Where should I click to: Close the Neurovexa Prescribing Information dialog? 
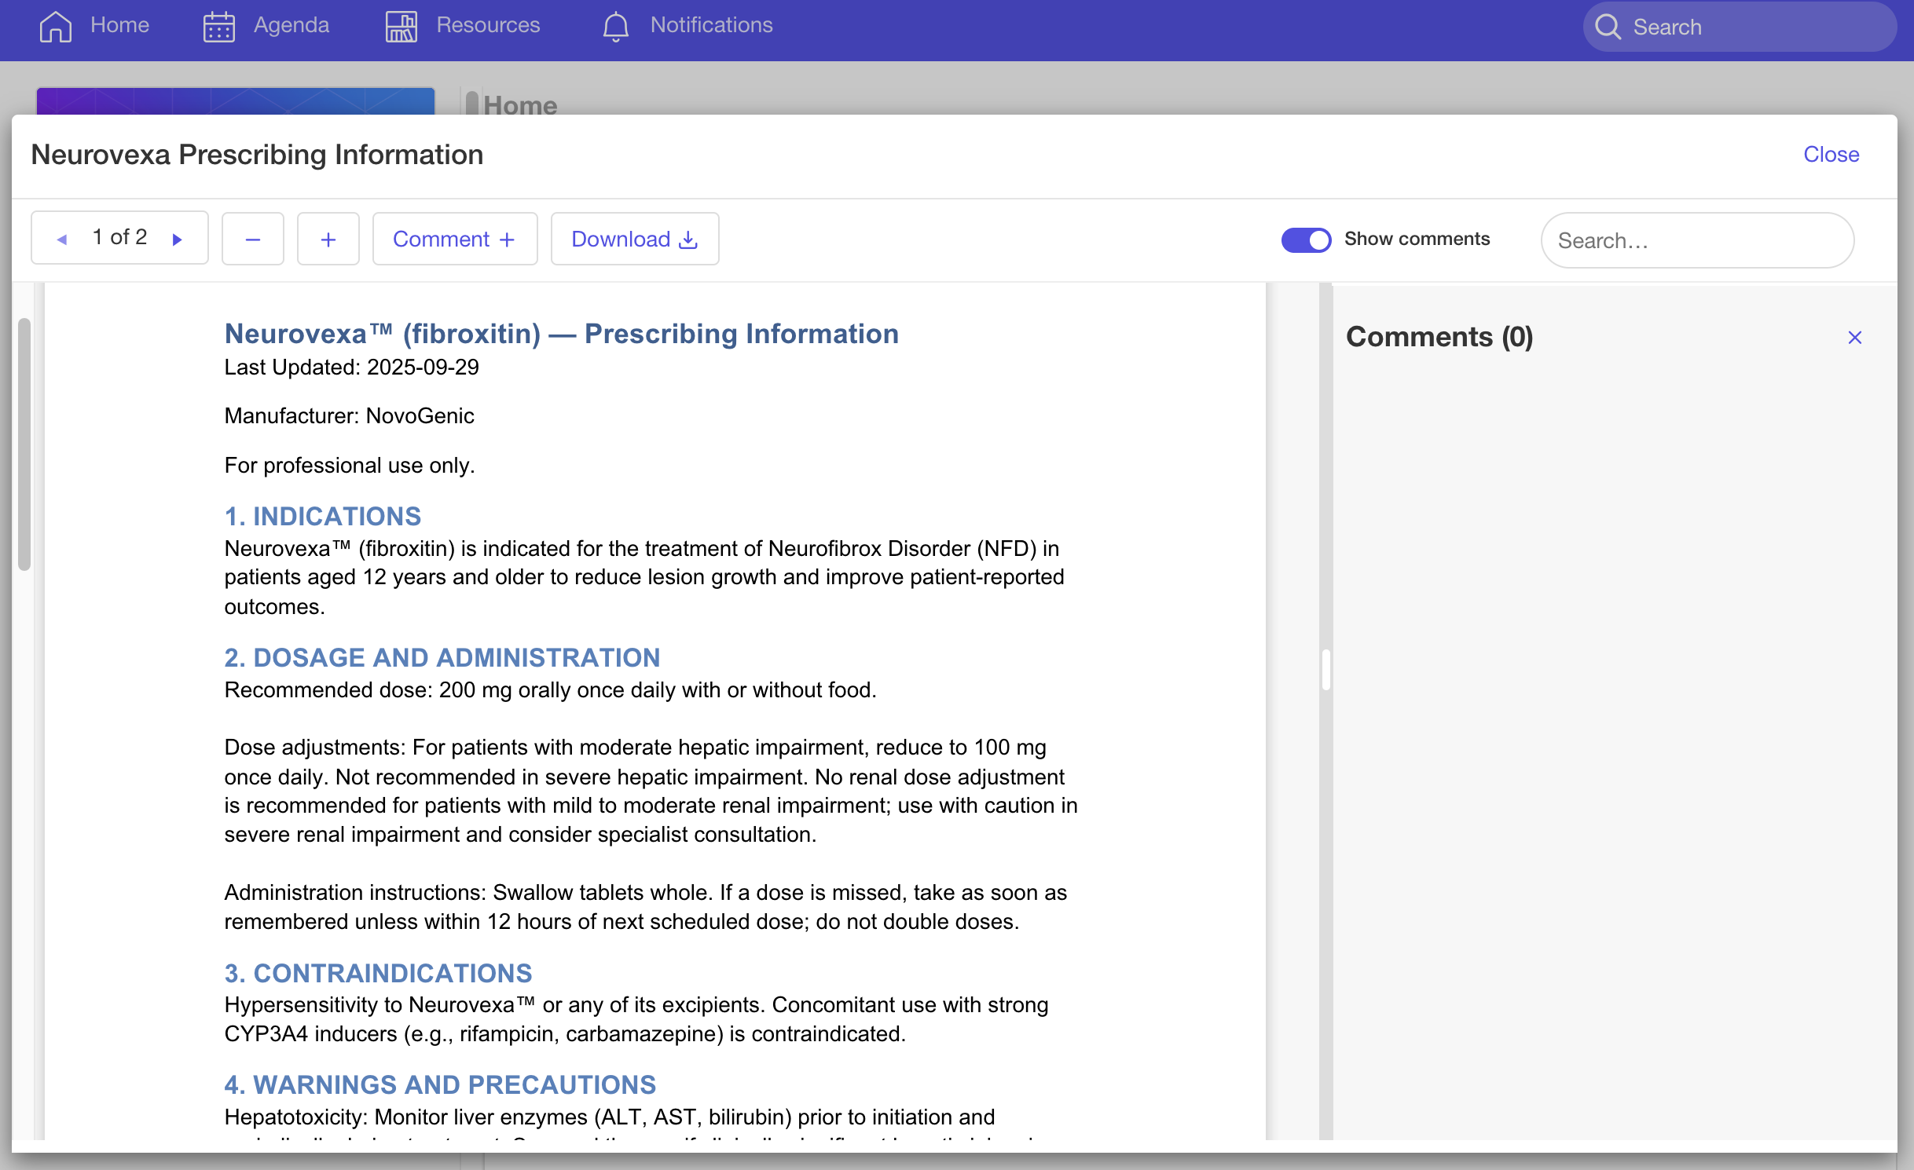(x=1831, y=154)
